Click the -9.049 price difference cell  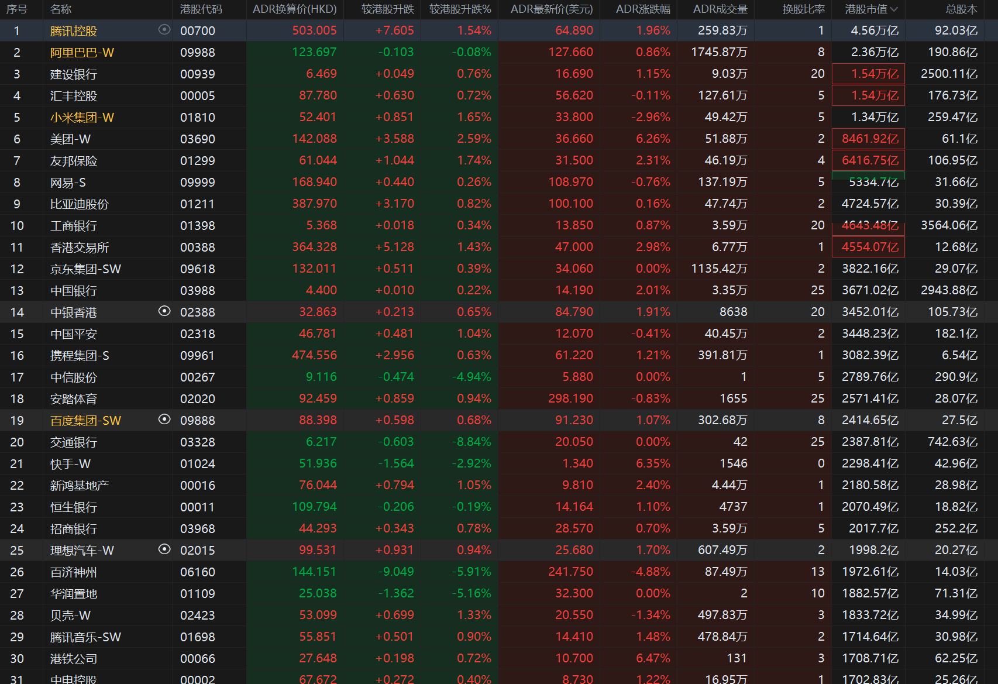click(x=396, y=572)
